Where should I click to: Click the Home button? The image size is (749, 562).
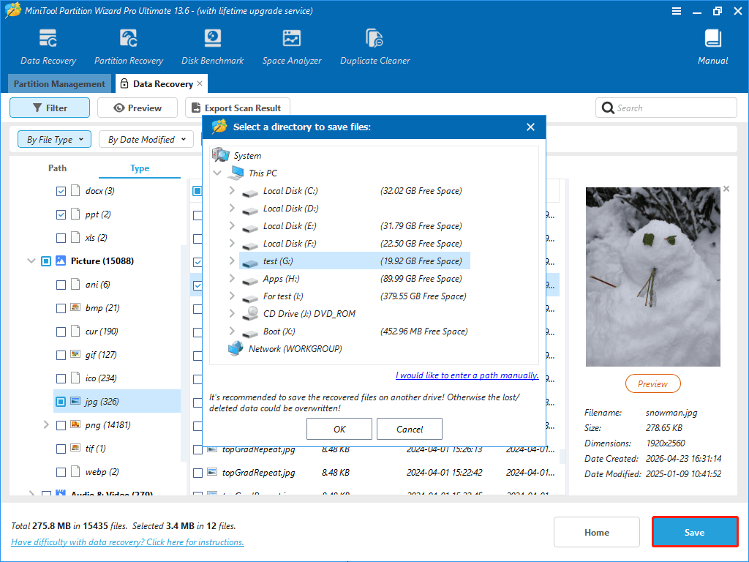[597, 532]
